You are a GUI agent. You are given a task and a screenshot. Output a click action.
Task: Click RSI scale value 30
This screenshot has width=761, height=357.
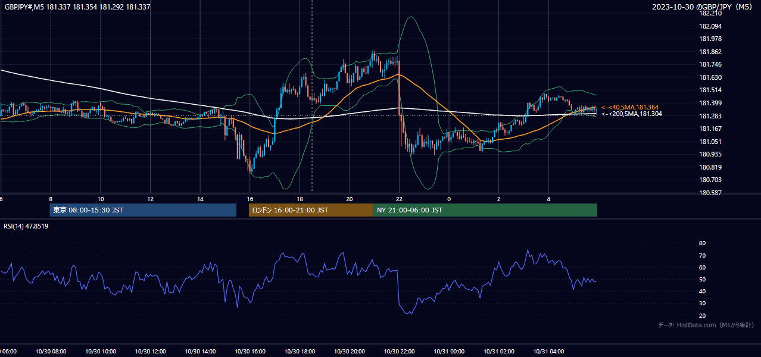(x=703, y=303)
